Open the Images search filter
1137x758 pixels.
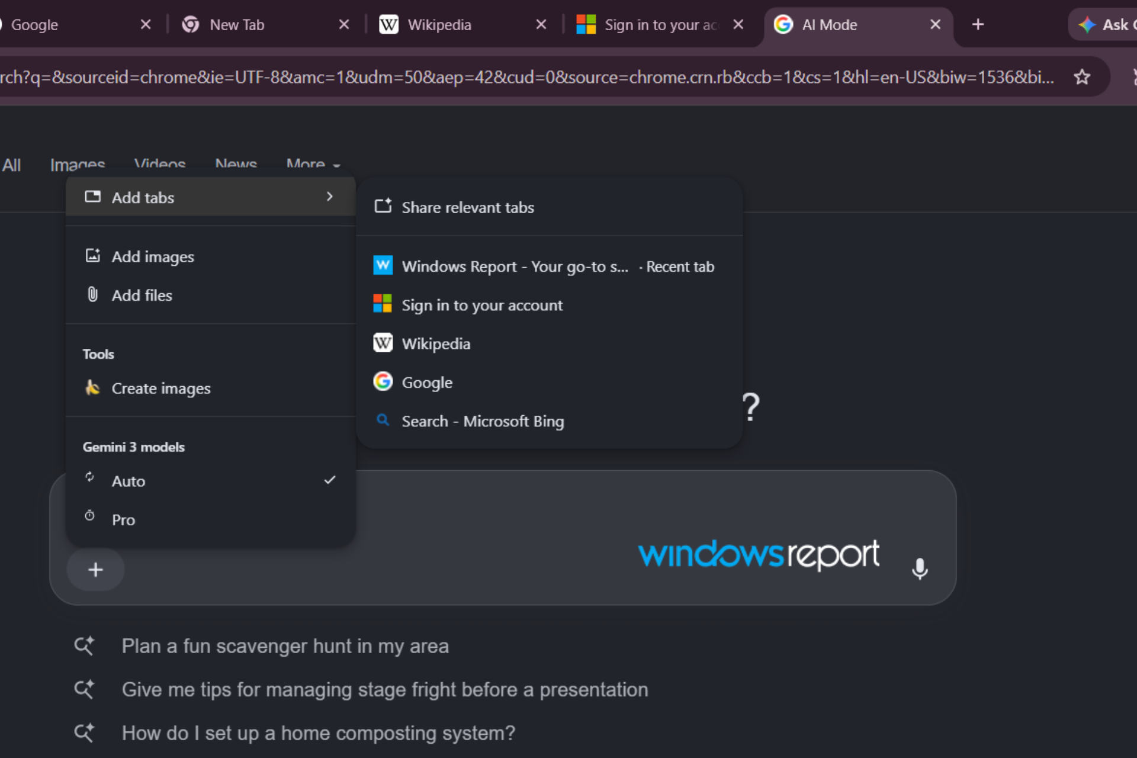point(78,165)
